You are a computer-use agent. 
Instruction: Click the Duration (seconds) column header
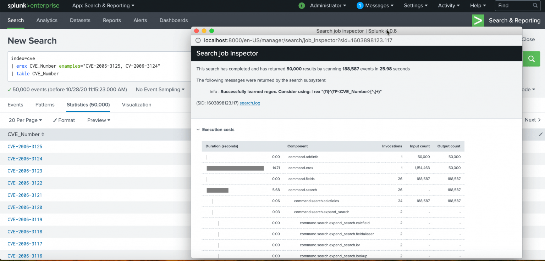[x=222, y=146]
